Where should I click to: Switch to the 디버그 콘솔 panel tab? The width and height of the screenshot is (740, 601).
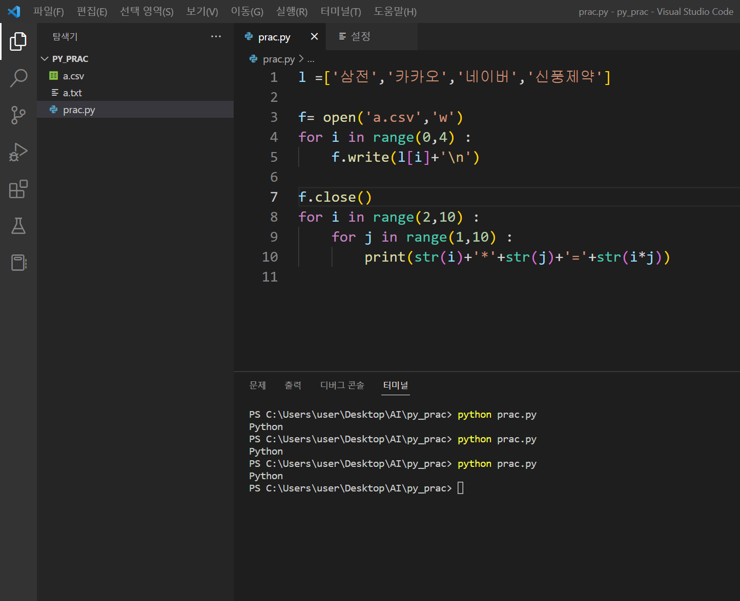(342, 385)
